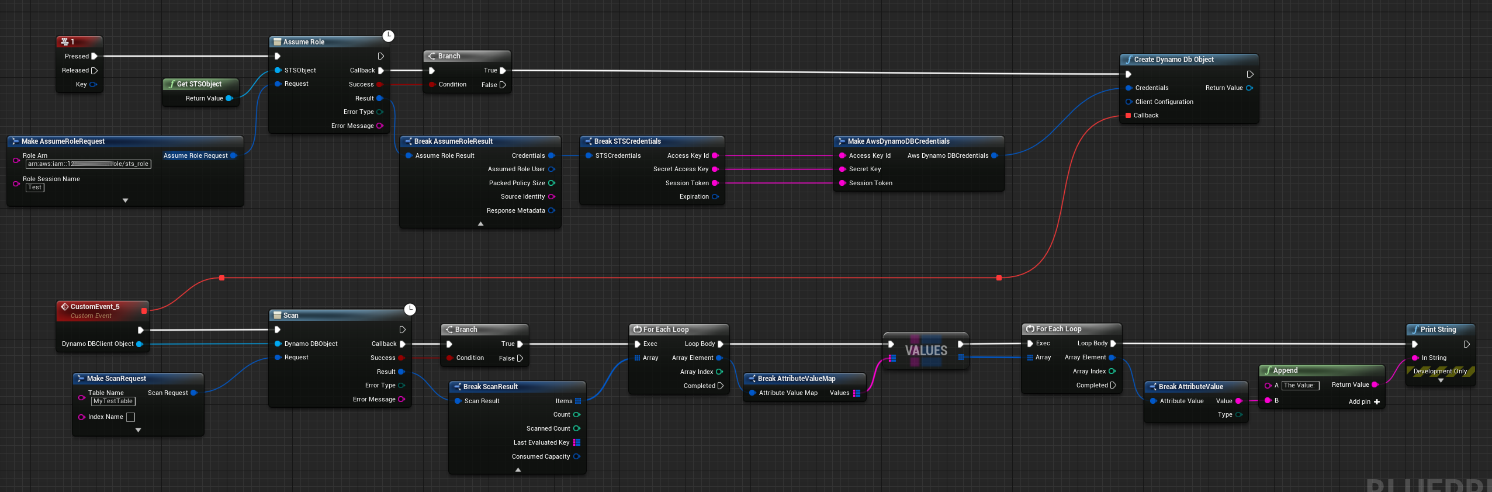Click the Type pin on Break AttributeValue

pos(1238,414)
